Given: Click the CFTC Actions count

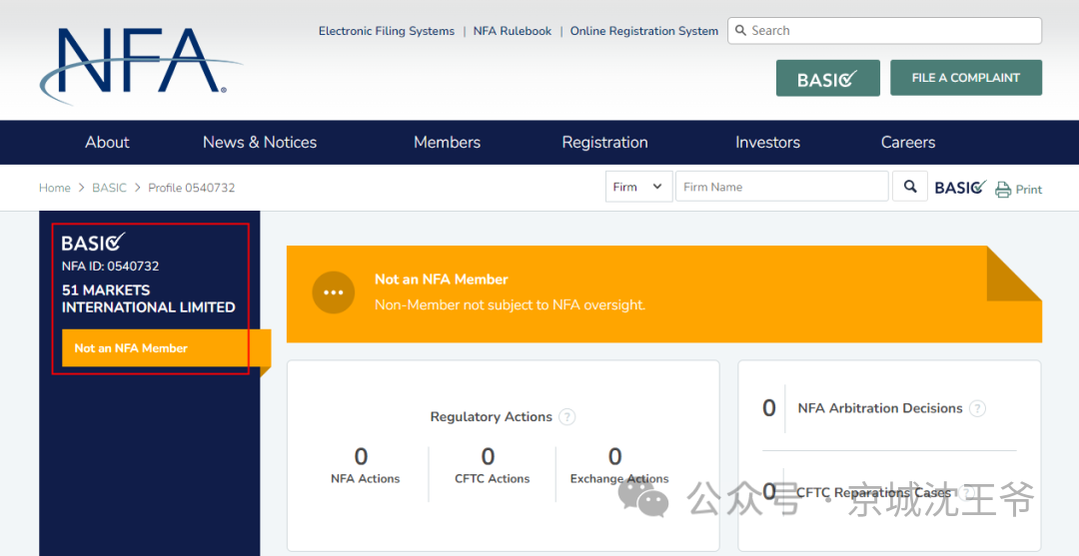Looking at the screenshot, I should 488,456.
